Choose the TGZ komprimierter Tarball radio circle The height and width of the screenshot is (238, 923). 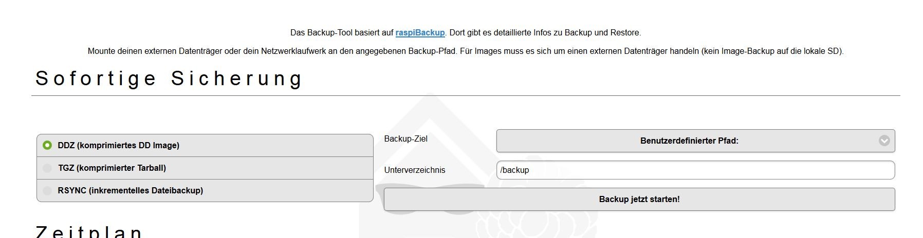(47, 168)
